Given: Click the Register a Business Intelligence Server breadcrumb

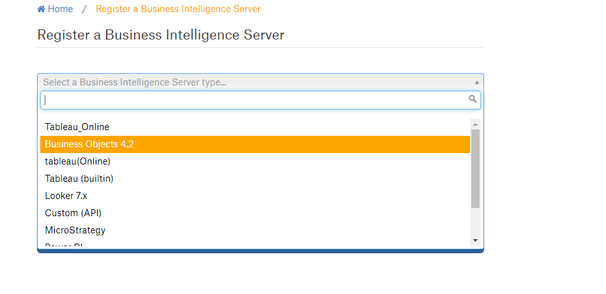Looking at the screenshot, I should (178, 9).
